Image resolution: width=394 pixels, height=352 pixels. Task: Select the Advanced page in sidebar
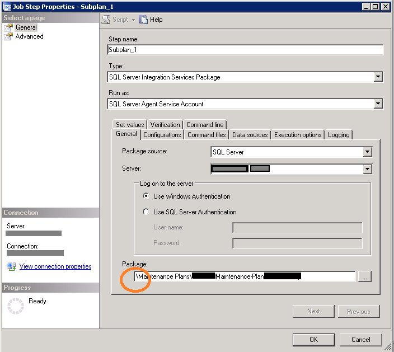[29, 36]
